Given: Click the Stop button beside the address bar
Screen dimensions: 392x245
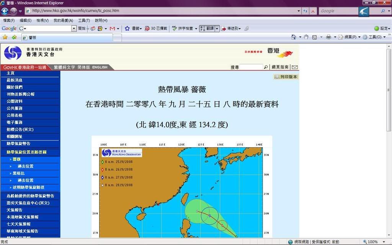Looking at the screenshot, I should [x=313, y=11].
